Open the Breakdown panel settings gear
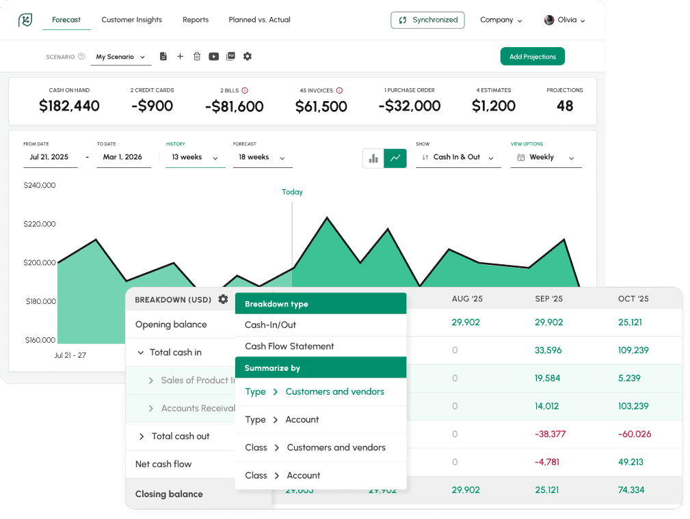Image resolution: width=690 pixels, height=519 pixels. tap(223, 299)
